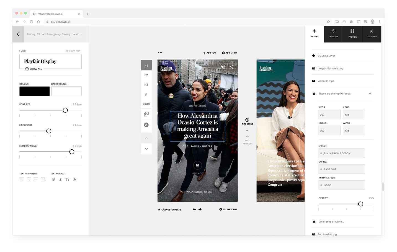Image resolution: width=397 pixels, height=252 pixels.
Task: Click the mute audio icon on scene
Action: click(x=223, y=67)
